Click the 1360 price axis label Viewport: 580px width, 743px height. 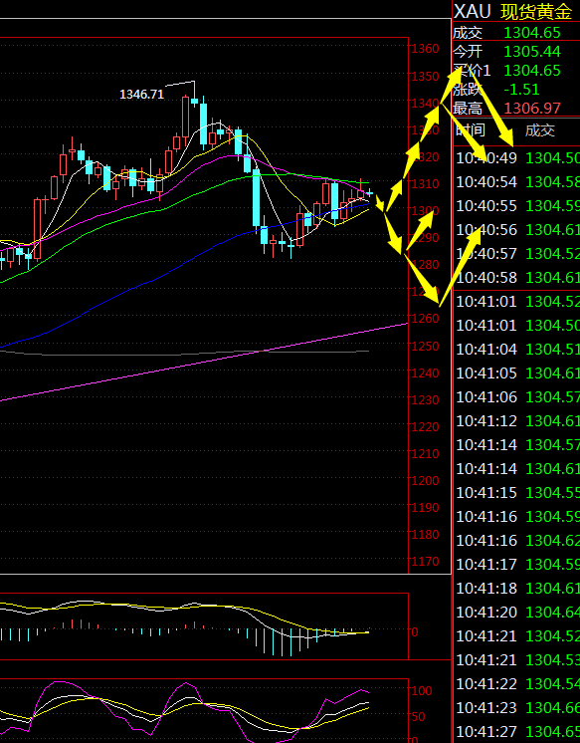tap(425, 49)
